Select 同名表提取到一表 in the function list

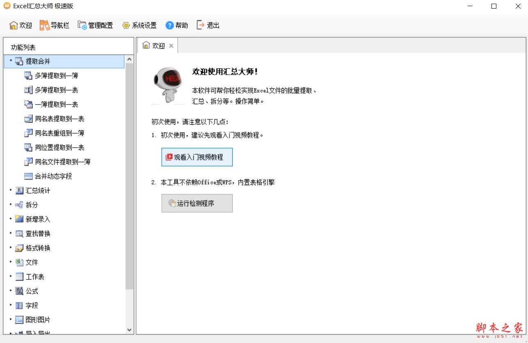point(60,119)
